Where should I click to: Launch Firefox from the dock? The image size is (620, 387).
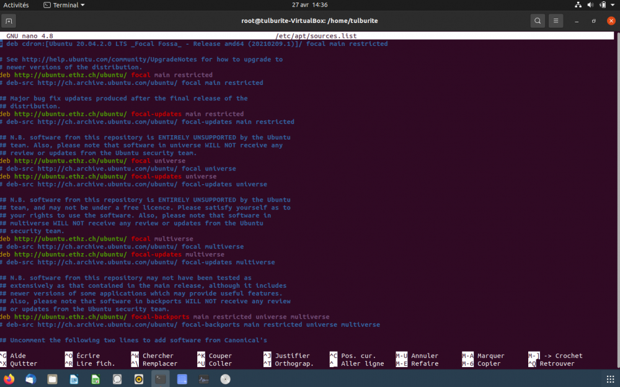9,379
